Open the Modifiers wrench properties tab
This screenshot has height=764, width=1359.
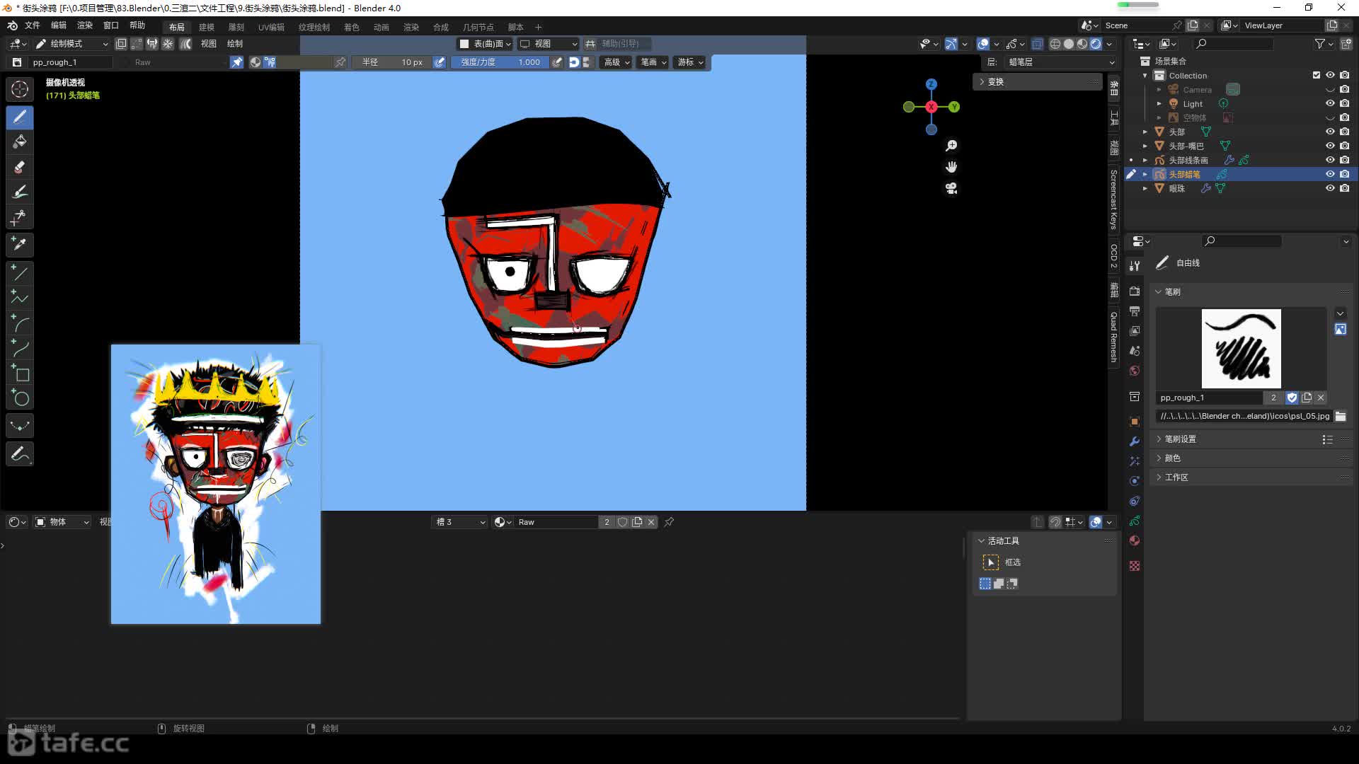click(x=1135, y=441)
